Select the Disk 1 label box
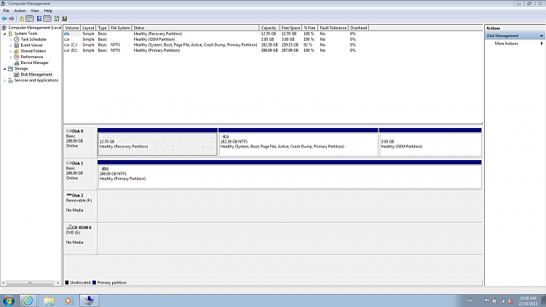 coord(80,174)
